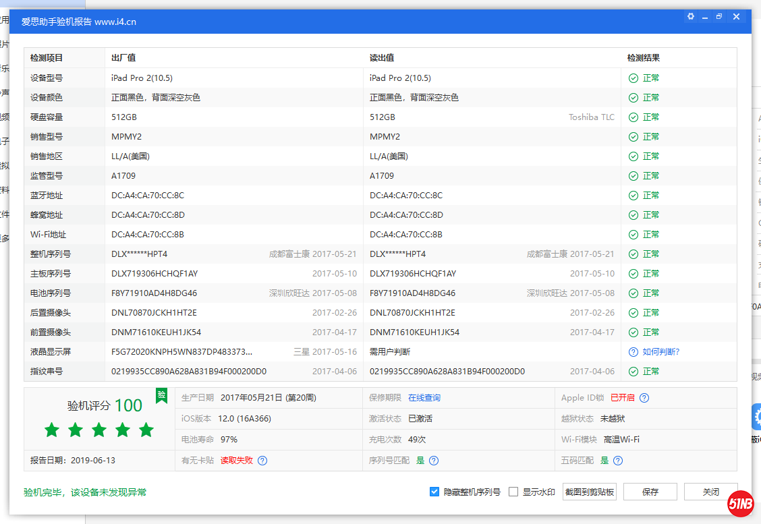761x524 pixels.
Task: Uncheck 隐藏整机序列号 checkbox
Action: click(434, 492)
